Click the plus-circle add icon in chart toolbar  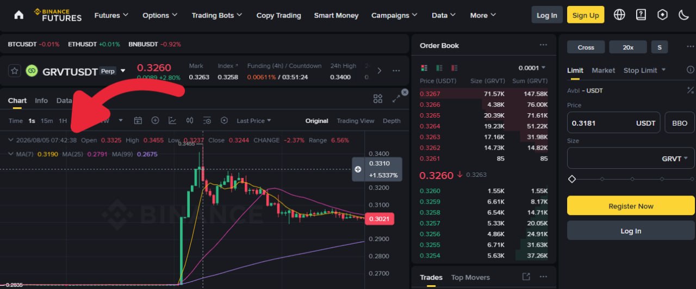(155, 120)
